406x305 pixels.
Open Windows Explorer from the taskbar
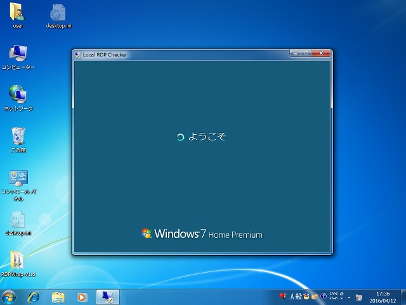click(x=58, y=296)
